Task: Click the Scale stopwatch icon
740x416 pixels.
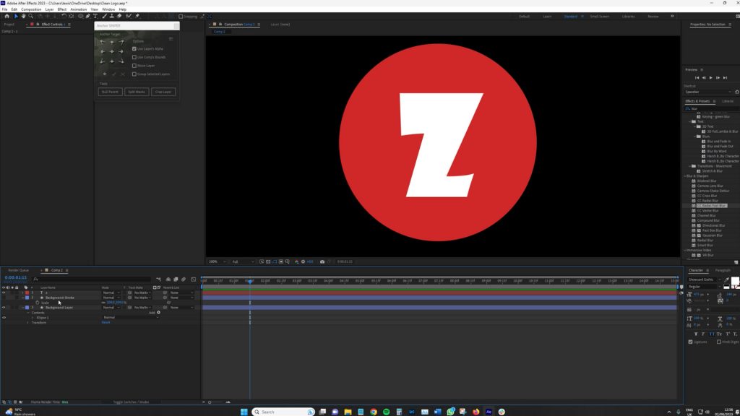Action: click(38, 303)
